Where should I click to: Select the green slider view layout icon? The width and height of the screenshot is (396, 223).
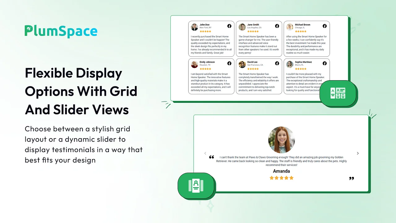tap(196, 186)
